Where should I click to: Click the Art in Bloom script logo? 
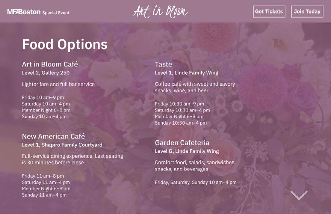click(161, 11)
